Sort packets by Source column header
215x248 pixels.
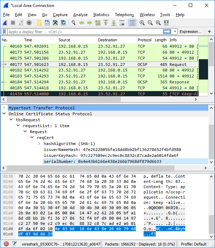[x=77, y=40]
